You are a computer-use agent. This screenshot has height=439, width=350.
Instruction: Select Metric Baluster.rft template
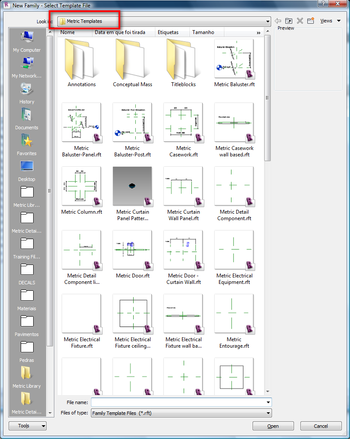coord(234,63)
